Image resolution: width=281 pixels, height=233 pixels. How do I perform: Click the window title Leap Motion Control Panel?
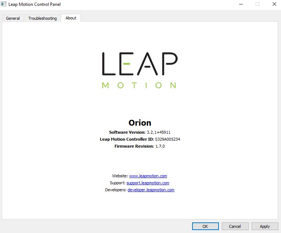[x=35, y=4]
